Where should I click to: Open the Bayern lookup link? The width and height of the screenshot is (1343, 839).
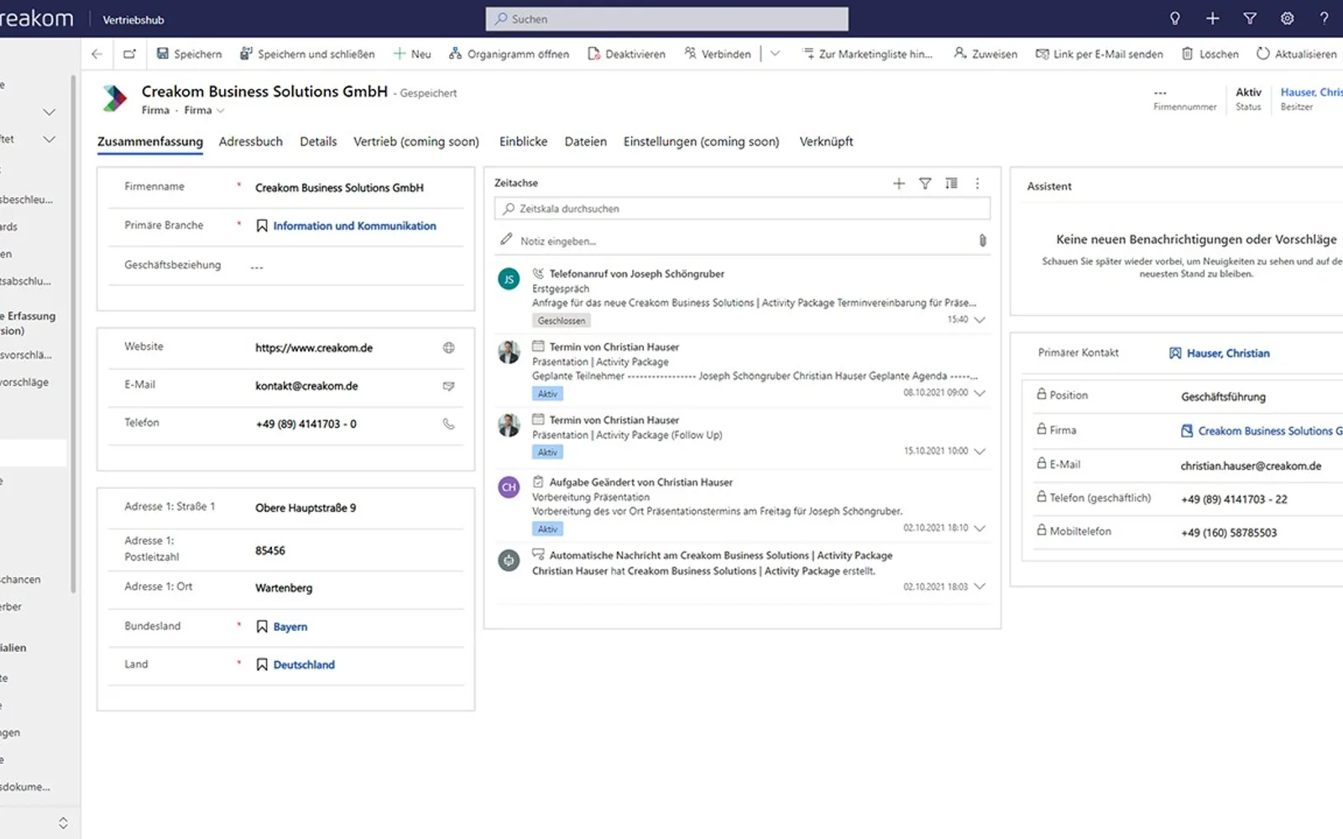pos(290,627)
